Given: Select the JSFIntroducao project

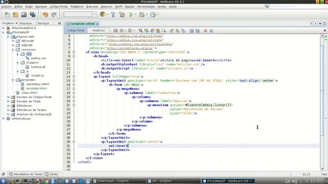Looking at the screenshot, I should point(21,119).
